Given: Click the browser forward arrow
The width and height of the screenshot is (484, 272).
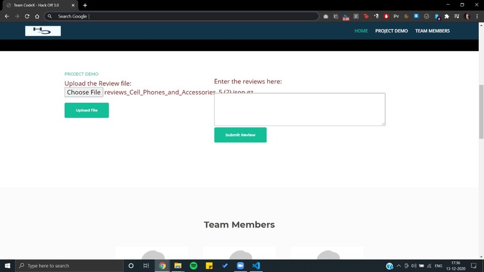Looking at the screenshot, I should 17,16.
